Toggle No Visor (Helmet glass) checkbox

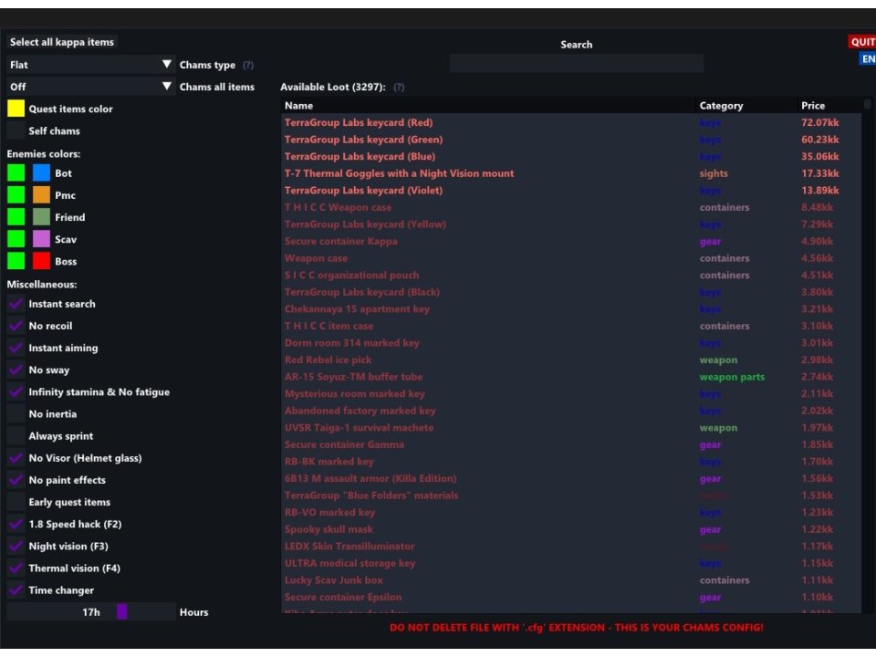tap(16, 458)
